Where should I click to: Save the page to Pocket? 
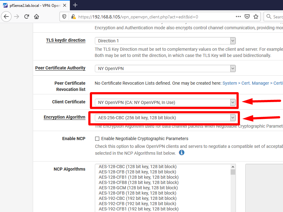pos(247,16)
